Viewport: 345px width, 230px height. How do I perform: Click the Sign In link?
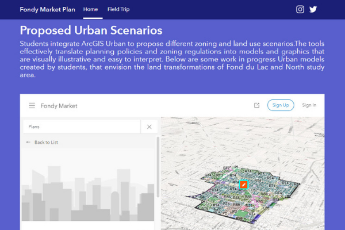[x=309, y=105]
